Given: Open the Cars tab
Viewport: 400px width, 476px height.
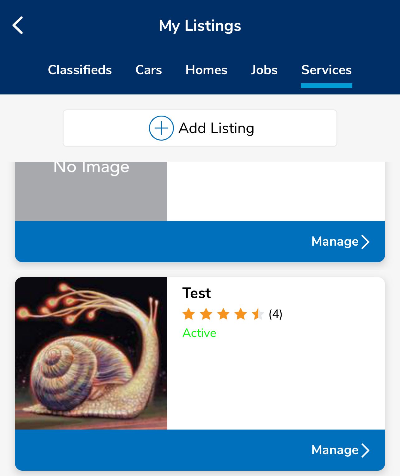Looking at the screenshot, I should tap(148, 70).
